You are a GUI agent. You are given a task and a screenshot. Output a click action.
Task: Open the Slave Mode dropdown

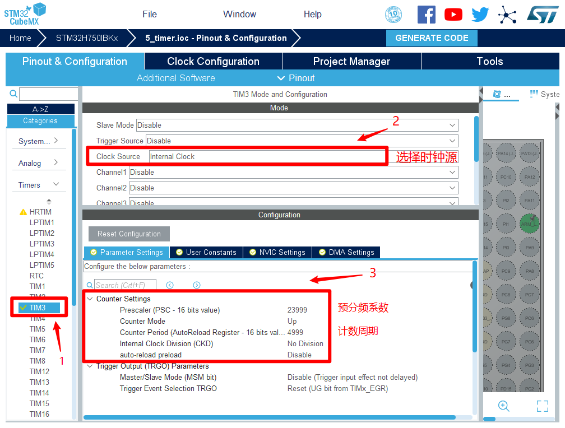297,125
